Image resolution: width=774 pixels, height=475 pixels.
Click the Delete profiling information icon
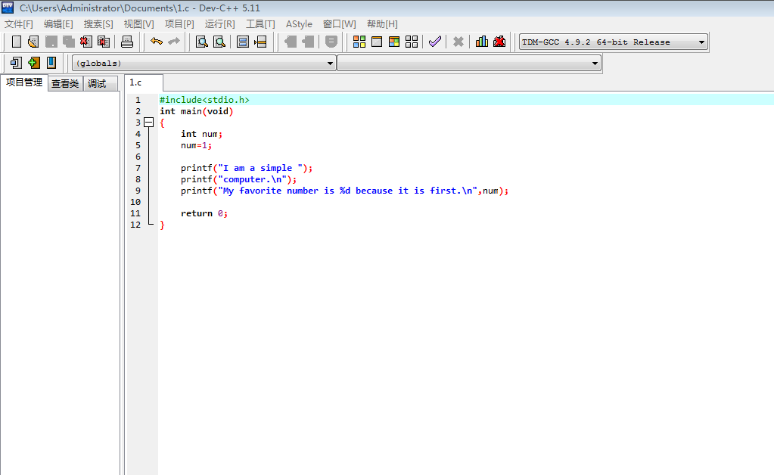pos(499,42)
